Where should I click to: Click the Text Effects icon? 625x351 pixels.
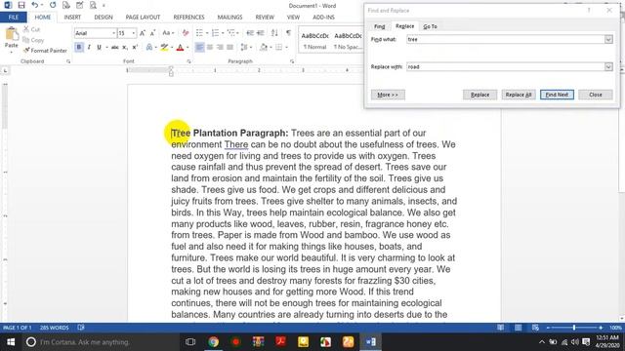point(149,48)
